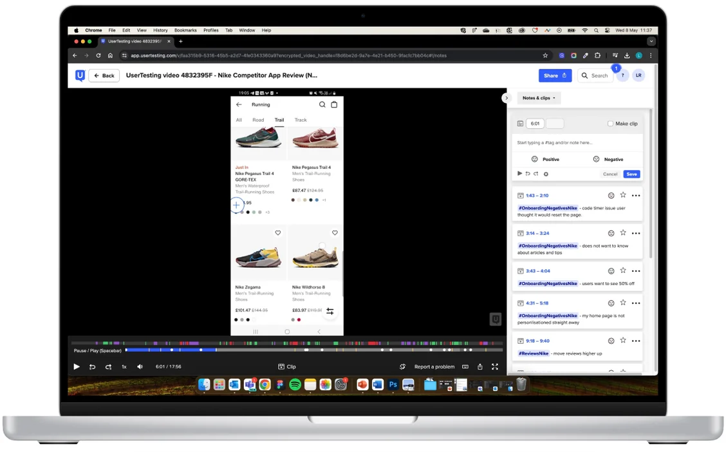726x452 pixels.
Task: Enter fullscreen video mode
Action: pos(494,366)
